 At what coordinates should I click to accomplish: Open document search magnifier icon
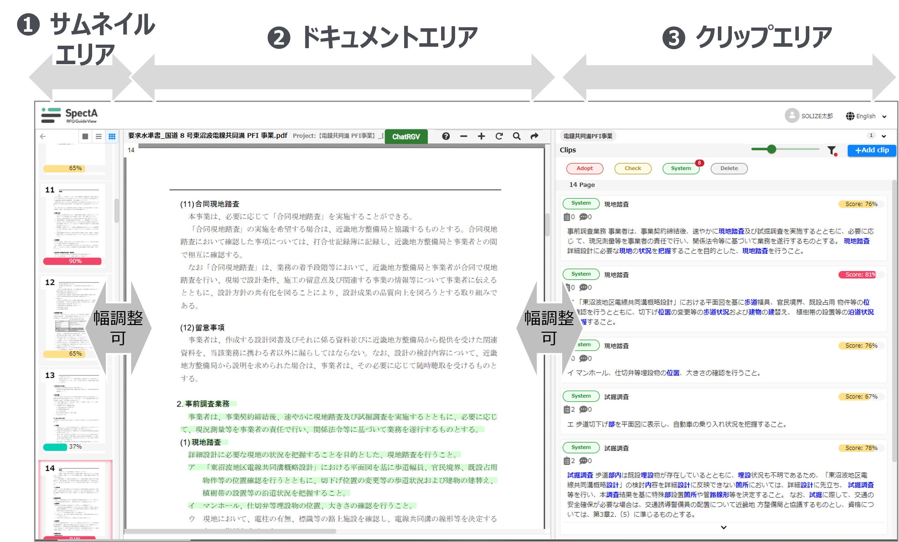(x=516, y=136)
